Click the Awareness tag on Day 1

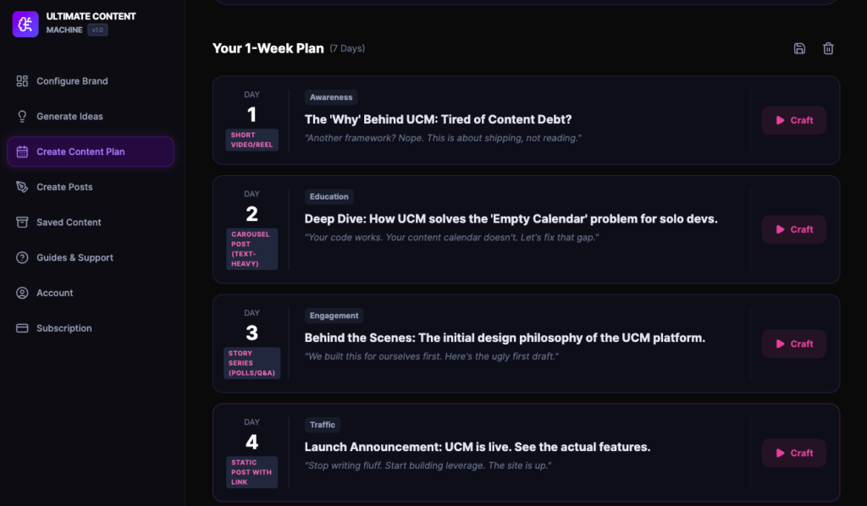tap(330, 97)
